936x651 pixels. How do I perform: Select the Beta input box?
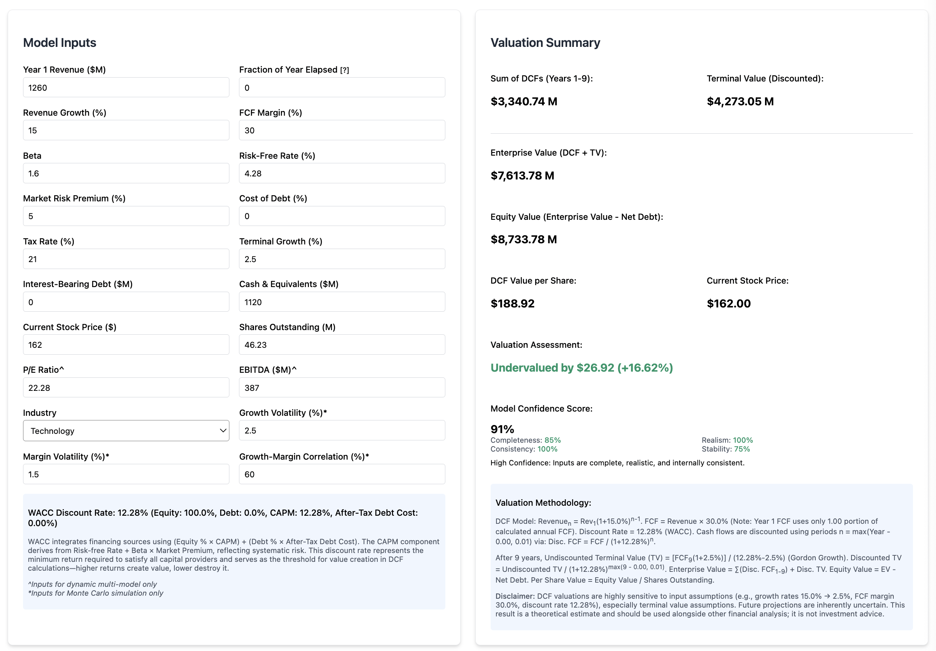(x=126, y=173)
